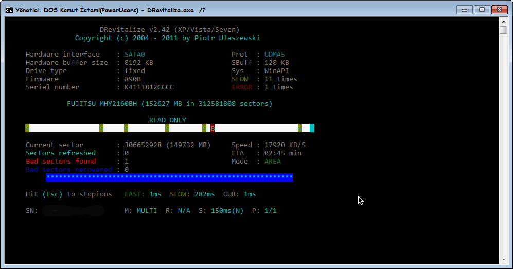
Task: Click the current sector value '306652928 (149732 MB)'
Action: pos(168,145)
